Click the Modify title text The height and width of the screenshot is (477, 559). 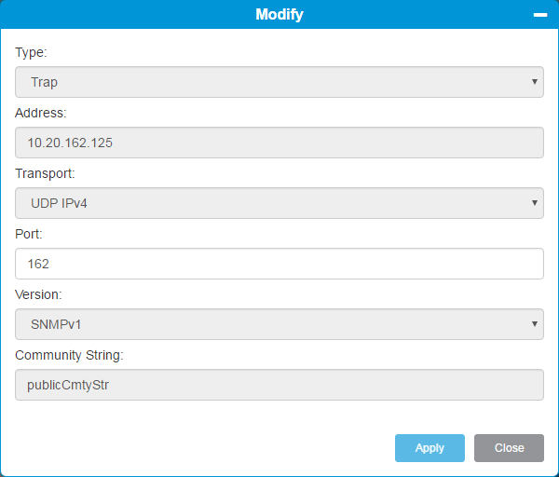[x=279, y=15]
